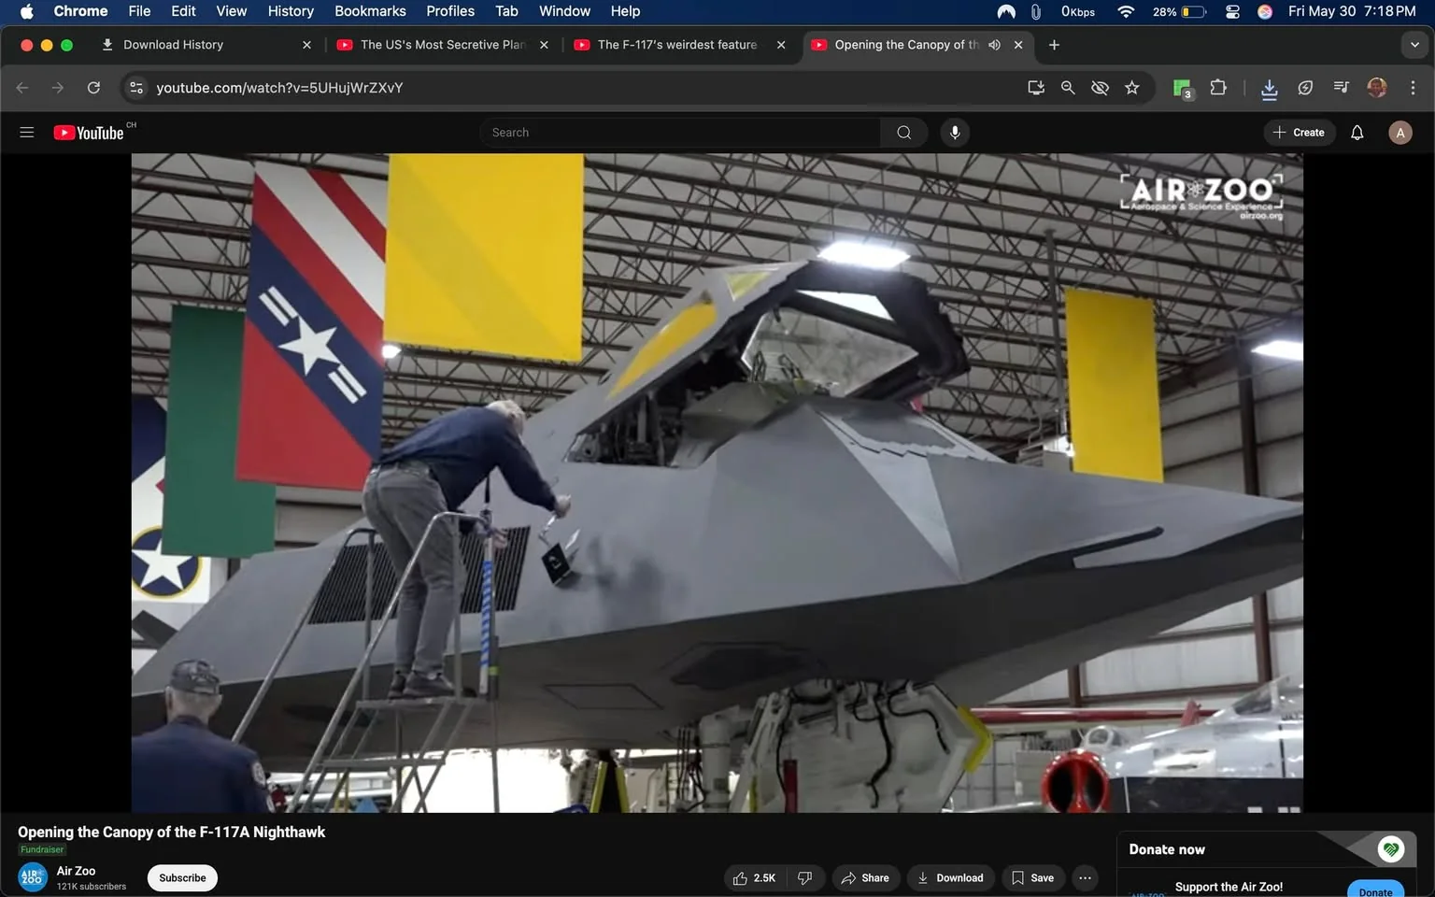1435x897 pixels.
Task: Subscribe to Air Zoo channel
Action: click(182, 878)
